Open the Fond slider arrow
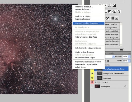This screenshot has width=132, height=102. point(129,61)
